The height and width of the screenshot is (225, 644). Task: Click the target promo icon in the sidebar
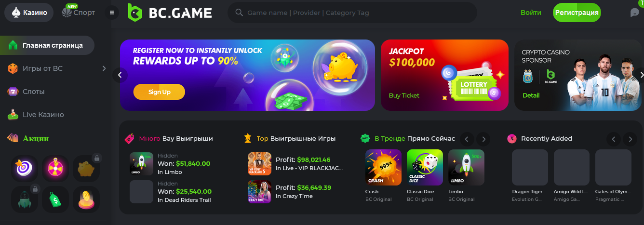point(24,168)
